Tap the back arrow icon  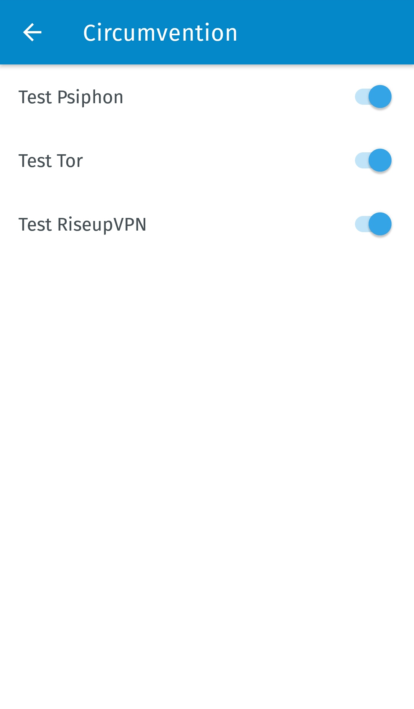click(x=32, y=32)
